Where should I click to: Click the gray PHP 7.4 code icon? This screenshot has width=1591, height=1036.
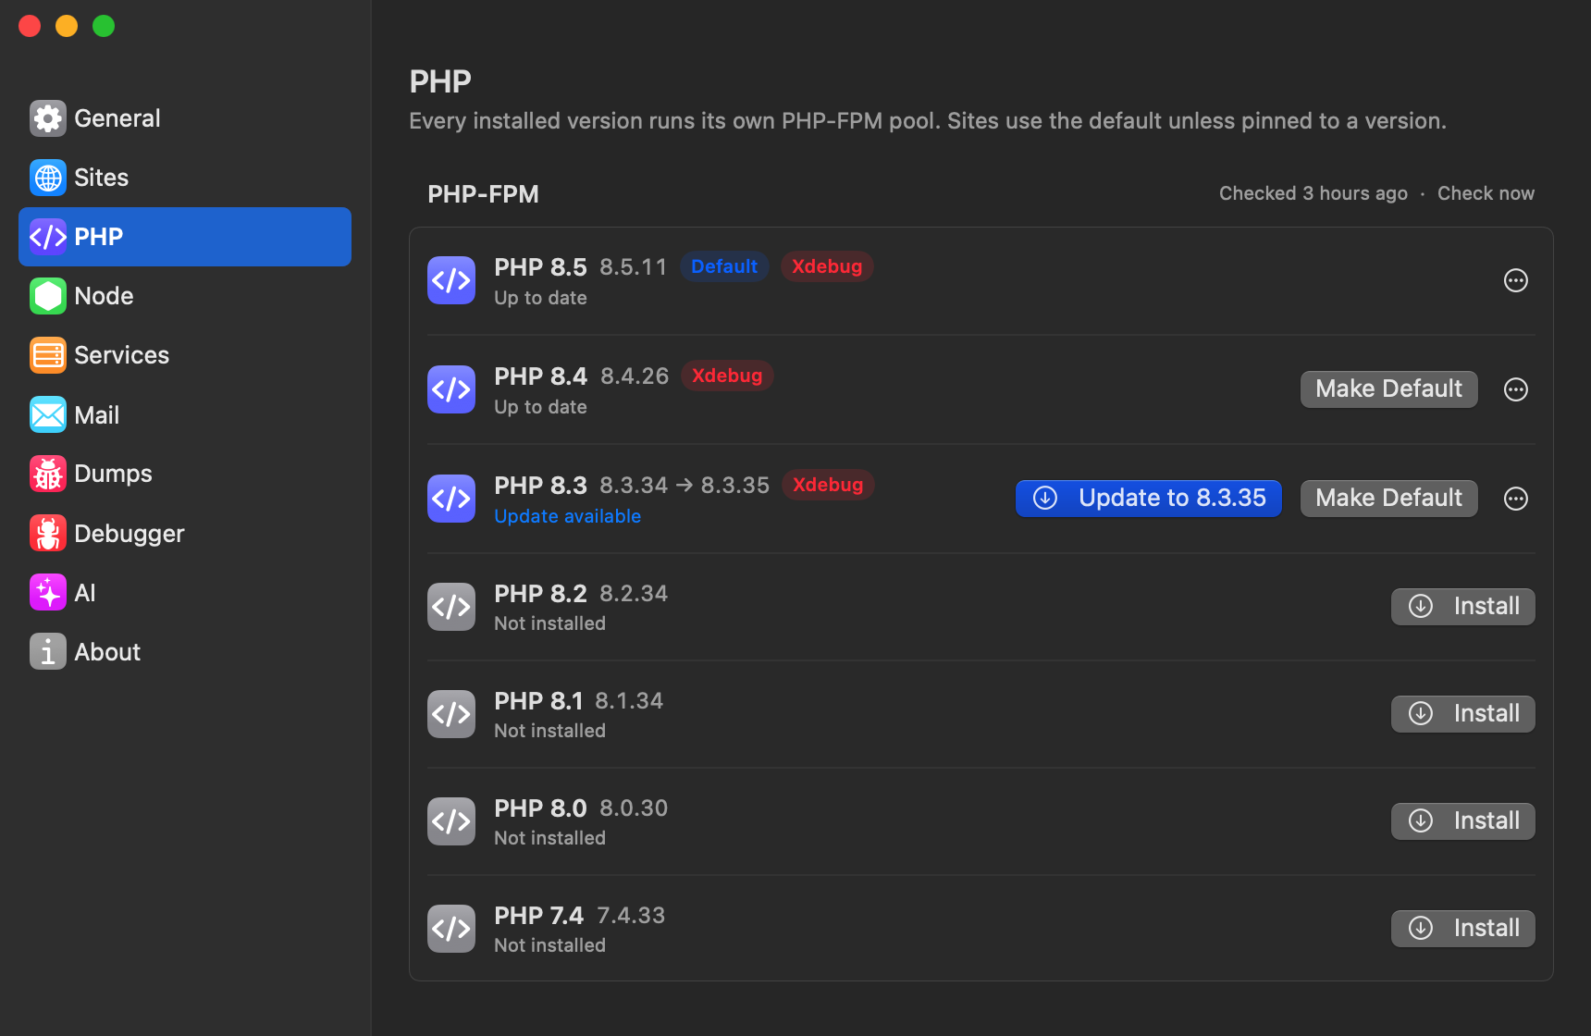tap(451, 929)
